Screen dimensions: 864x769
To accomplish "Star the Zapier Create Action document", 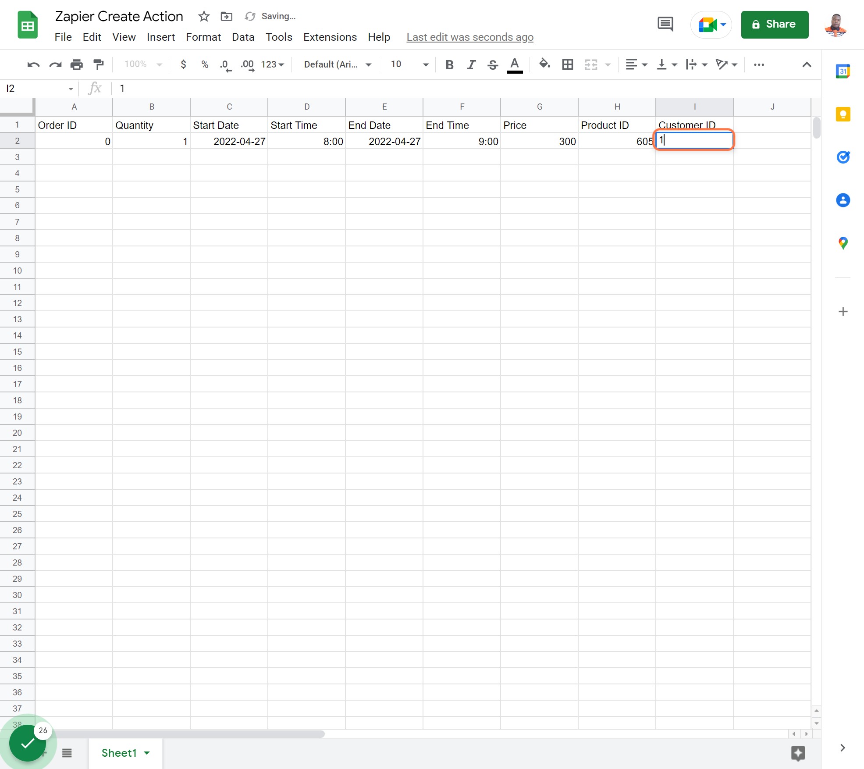I will tap(204, 17).
